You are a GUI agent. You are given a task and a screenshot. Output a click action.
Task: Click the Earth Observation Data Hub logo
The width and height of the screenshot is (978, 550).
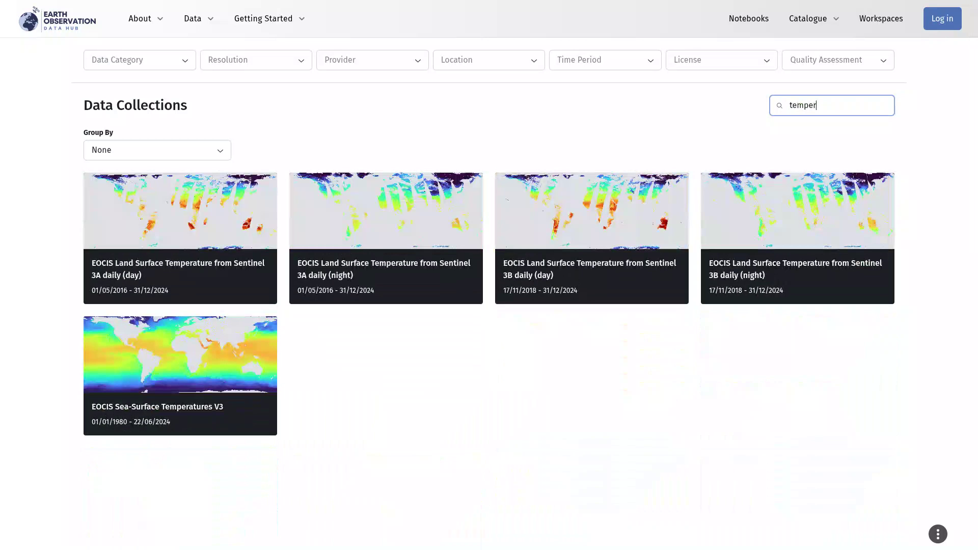[x=57, y=19]
